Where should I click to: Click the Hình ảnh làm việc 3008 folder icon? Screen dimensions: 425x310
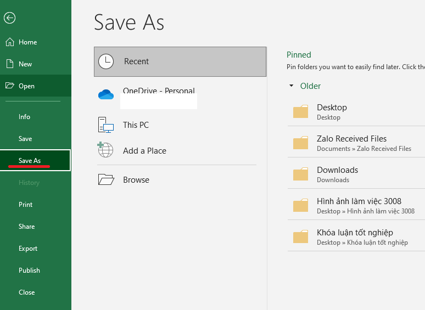tap(300, 205)
